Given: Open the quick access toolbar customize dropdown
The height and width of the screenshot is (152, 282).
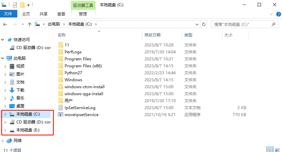Looking at the screenshot, I should click(x=28, y=5).
